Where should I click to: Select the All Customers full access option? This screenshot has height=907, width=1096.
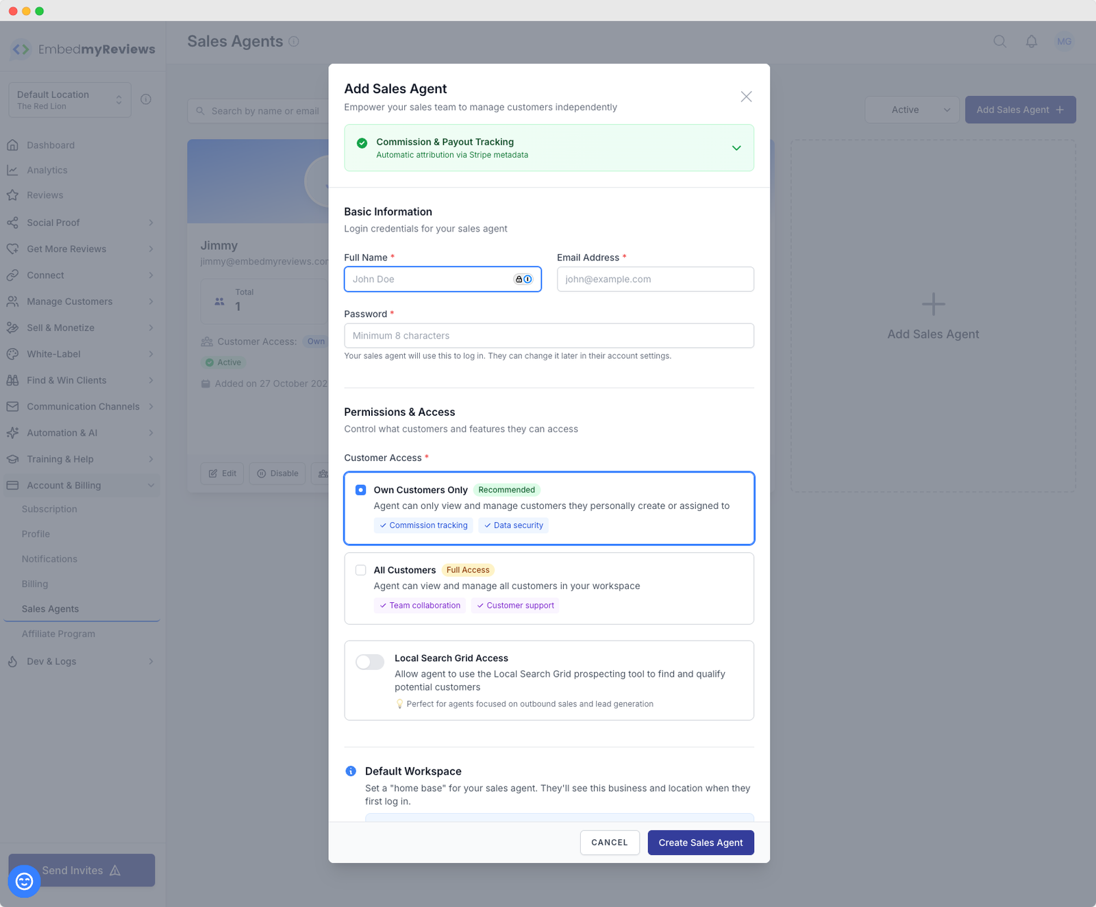coord(361,570)
